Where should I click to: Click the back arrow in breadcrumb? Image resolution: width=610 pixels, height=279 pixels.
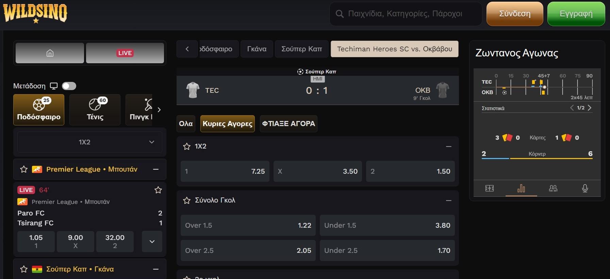(x=187, y=49)
